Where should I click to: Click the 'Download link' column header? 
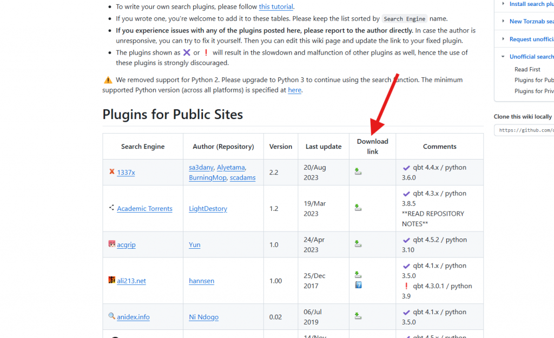372,146
